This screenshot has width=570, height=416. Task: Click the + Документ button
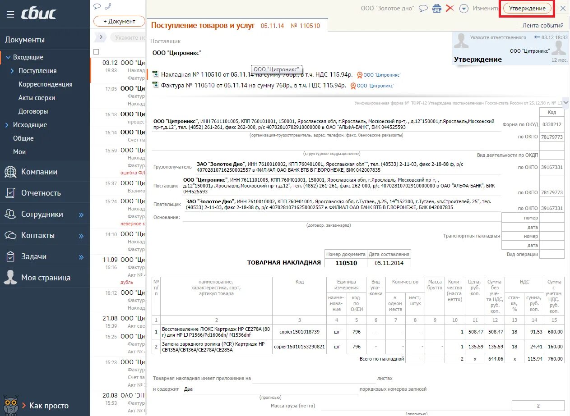tap(119, 21)
